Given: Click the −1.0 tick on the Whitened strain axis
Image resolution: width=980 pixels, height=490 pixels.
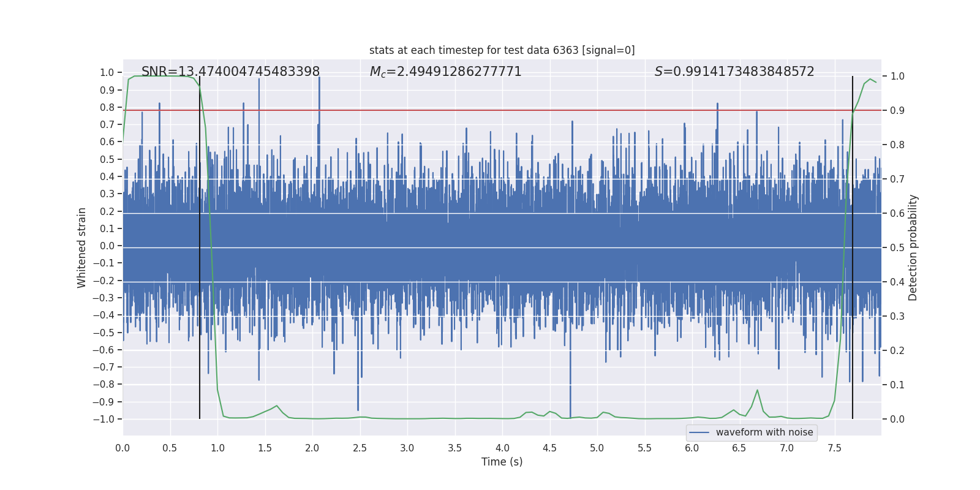Looking at the screenshot, I should coord(104,419).
